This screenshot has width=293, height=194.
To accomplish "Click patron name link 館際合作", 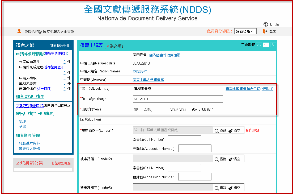I will [139, 71].
